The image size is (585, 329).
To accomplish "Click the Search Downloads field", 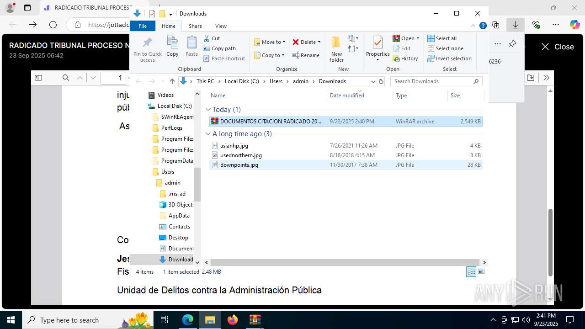I will (x=436, y=81).
